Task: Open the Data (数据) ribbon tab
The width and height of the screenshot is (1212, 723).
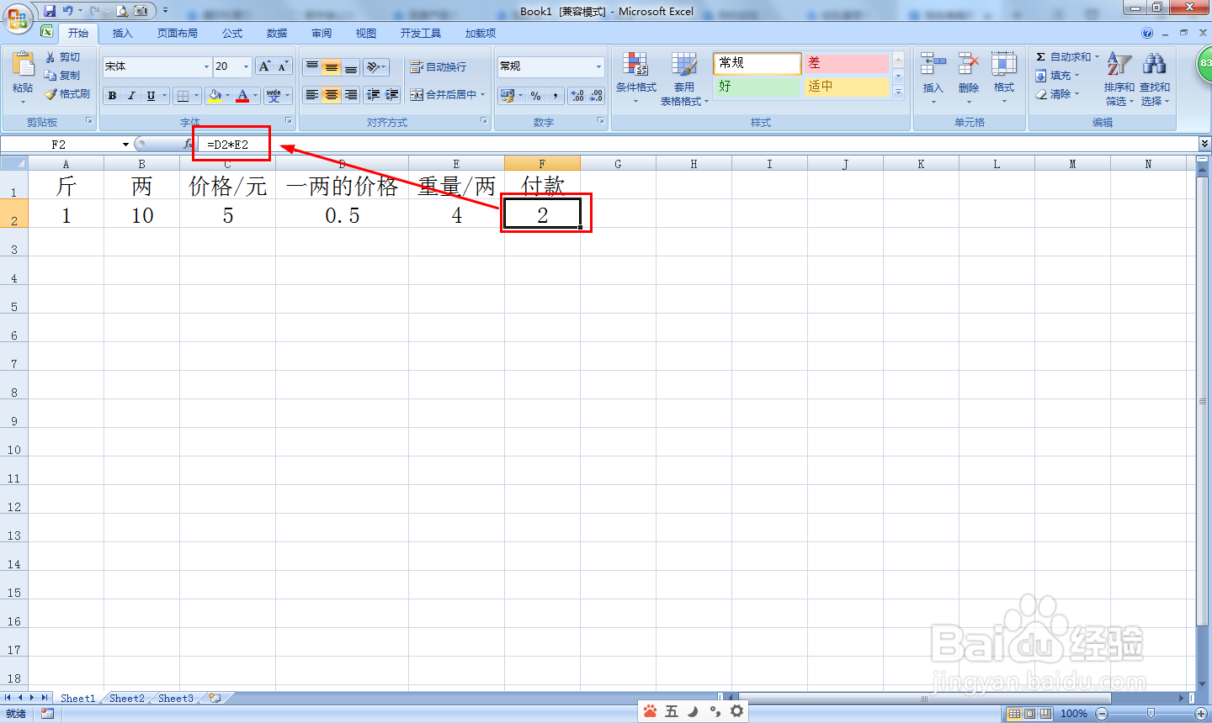Action: tap(277, 34)
